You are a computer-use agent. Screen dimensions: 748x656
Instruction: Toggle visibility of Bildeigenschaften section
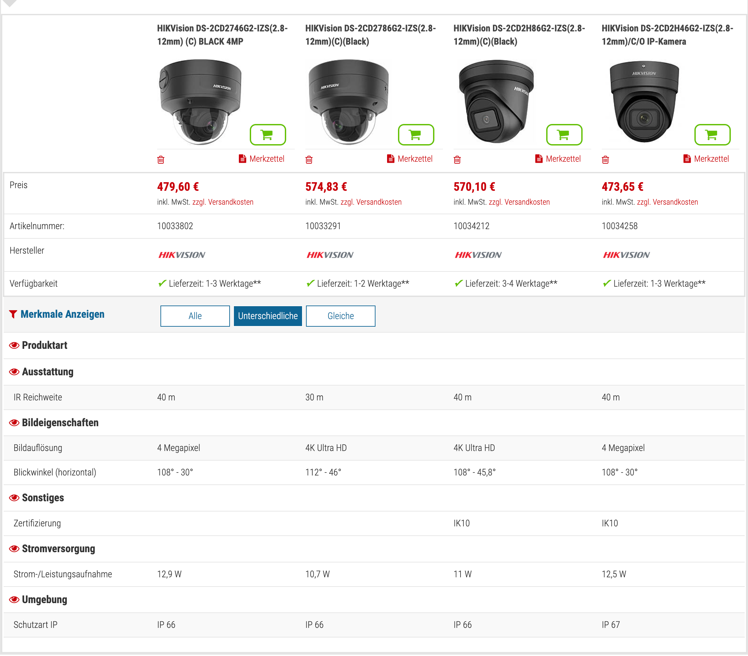coord(14,423)
